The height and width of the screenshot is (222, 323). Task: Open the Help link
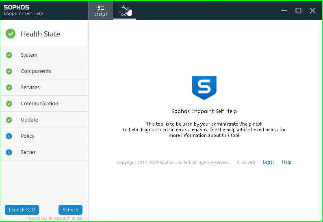(x=287, y=162)
